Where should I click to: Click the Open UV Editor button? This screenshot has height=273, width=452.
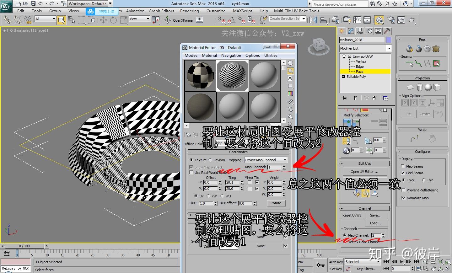pos(364,172)
